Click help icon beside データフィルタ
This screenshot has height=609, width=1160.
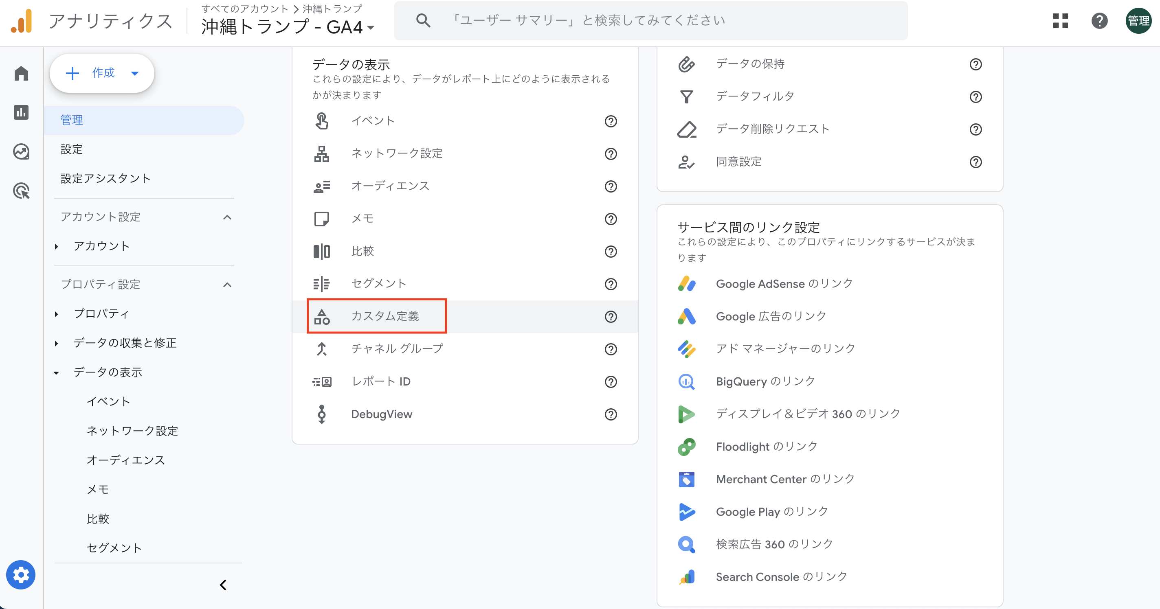975,97
